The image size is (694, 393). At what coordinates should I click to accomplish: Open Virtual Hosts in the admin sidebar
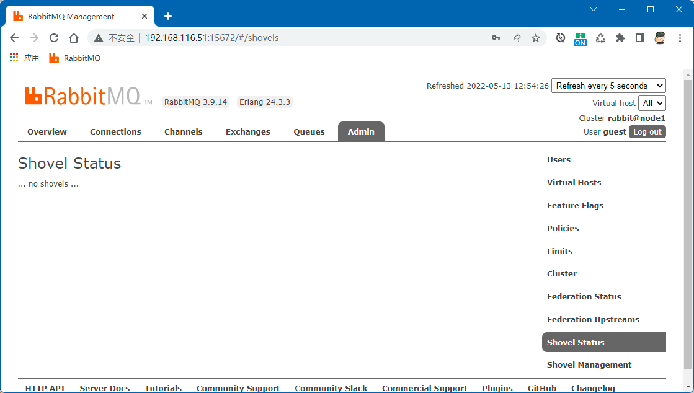(x=574, y=182)
